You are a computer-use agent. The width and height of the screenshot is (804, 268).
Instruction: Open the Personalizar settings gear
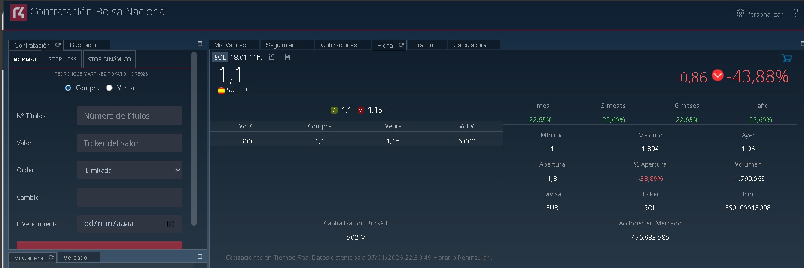[x=740, y=13]
